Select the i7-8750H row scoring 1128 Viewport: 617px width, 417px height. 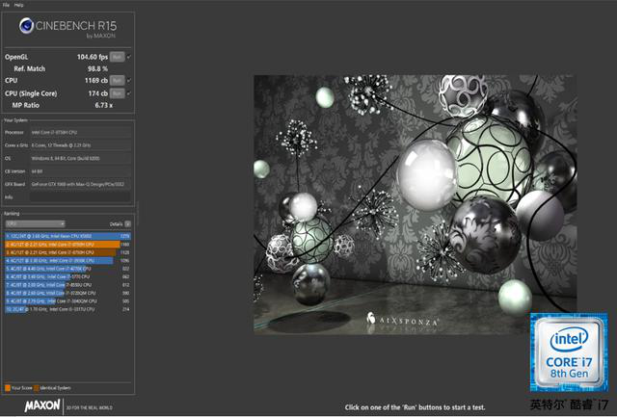click(x=67, y=252)
